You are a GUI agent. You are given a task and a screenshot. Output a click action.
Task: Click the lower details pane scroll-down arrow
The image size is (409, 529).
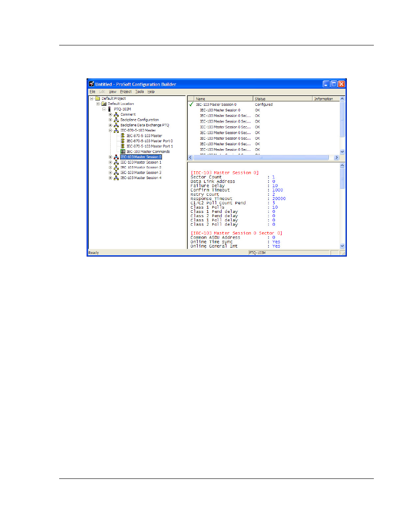(x=342, y=246)
